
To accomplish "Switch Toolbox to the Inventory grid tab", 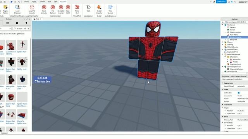I will point(7,23).
